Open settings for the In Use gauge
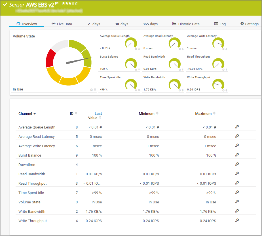The width and height of the screenshot is (262, 236). (91, 89)
